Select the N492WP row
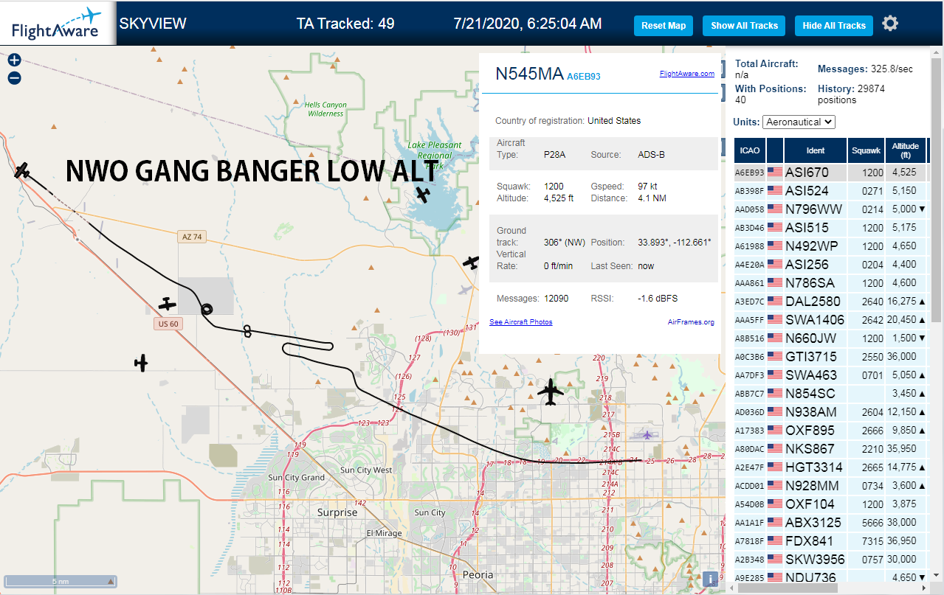The image size is (944, 595). (830, 246)
